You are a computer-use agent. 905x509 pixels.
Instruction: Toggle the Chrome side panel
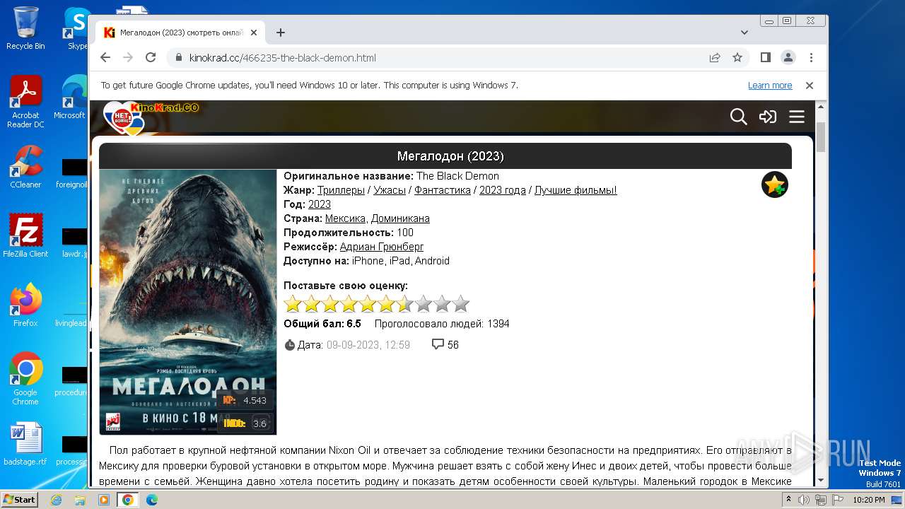coord(765,57)
